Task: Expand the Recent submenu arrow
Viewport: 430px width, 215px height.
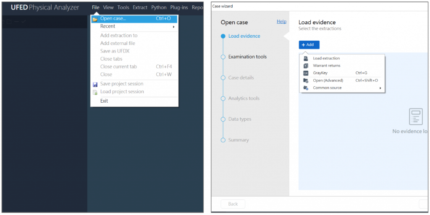Action: pyautogui.click(x=173, y=27)
